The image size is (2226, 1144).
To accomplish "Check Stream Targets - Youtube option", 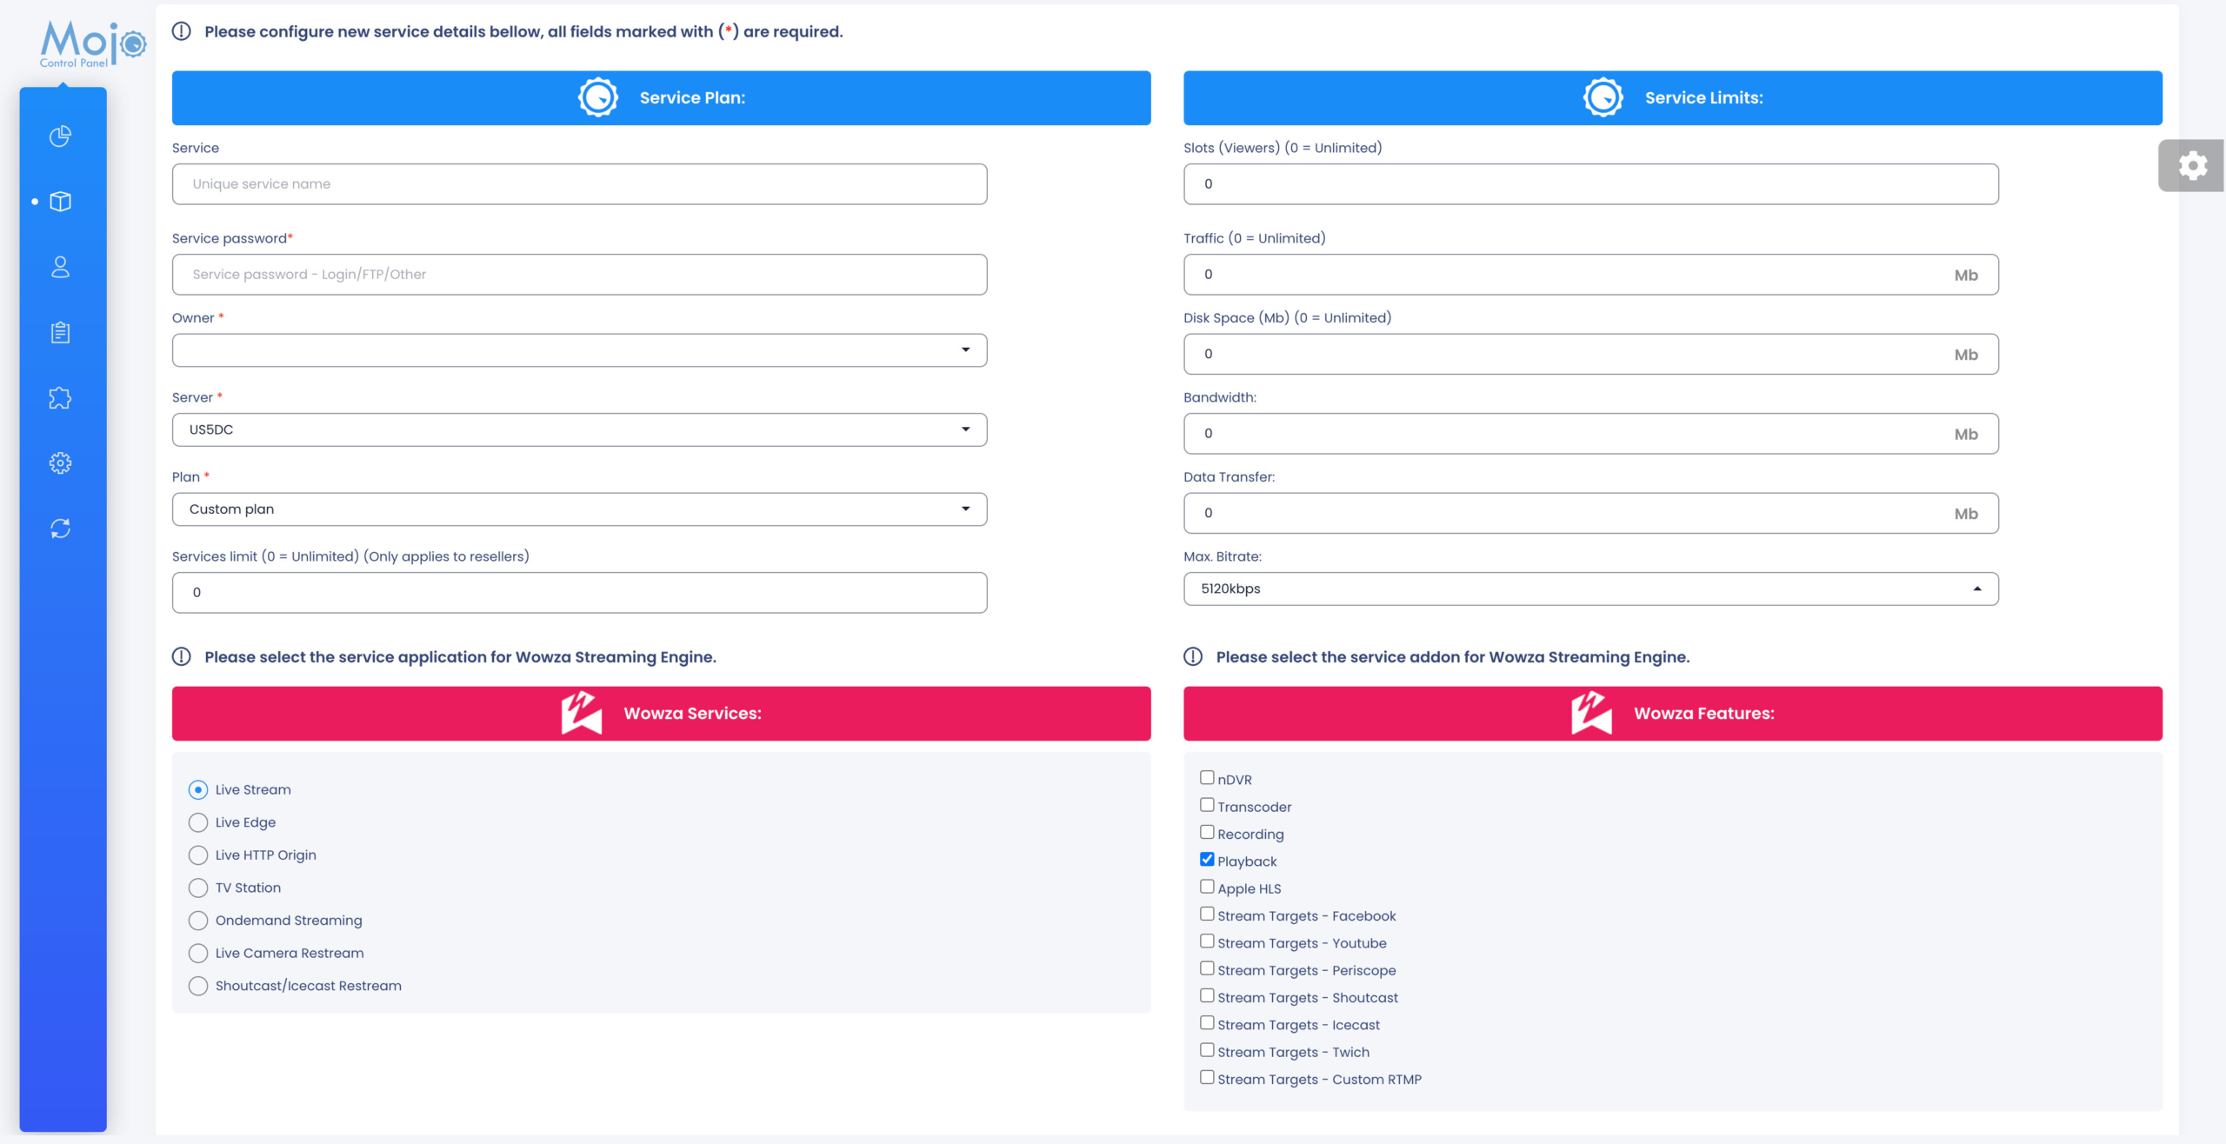I will point(1207,941).
